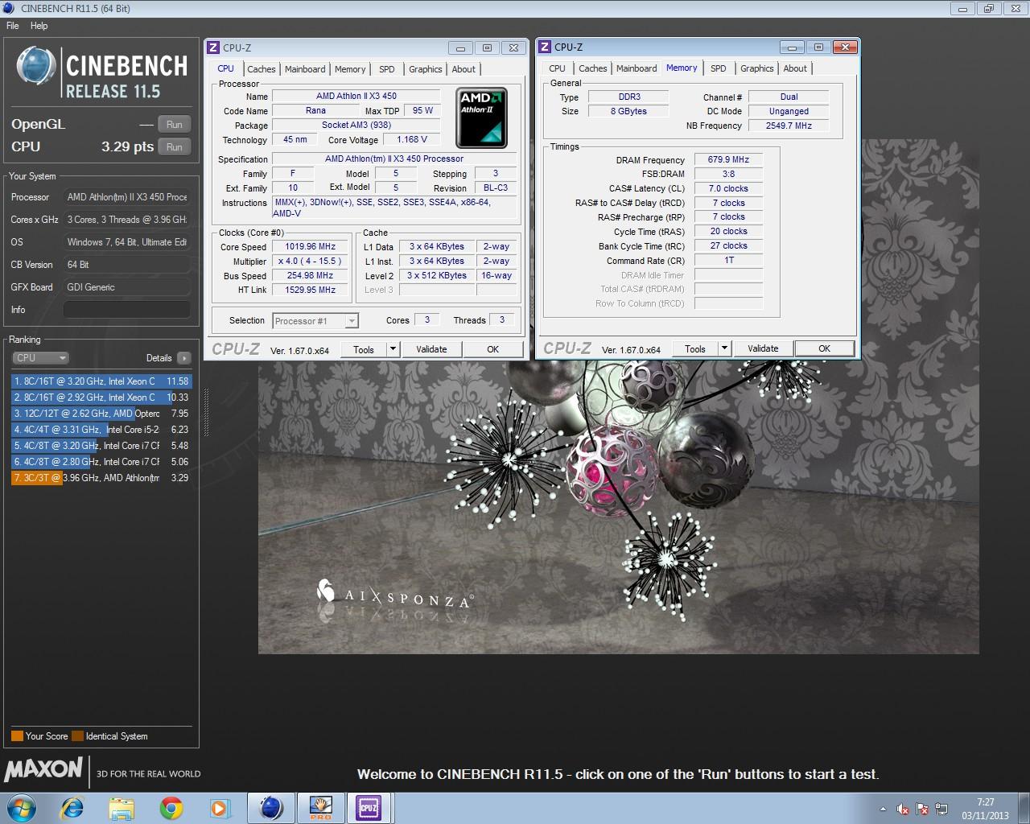The width and height of the screenshot is (1030, 824).
Task: Select CPU tab in right CPU-Z window
Action: point(557,68)
